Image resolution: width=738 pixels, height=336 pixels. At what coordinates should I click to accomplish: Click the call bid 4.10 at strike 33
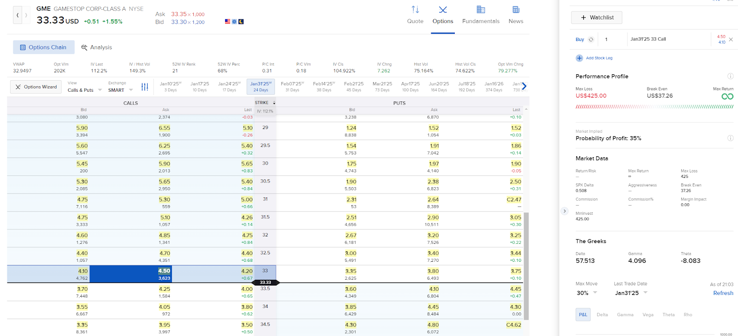tap(83, 271)
